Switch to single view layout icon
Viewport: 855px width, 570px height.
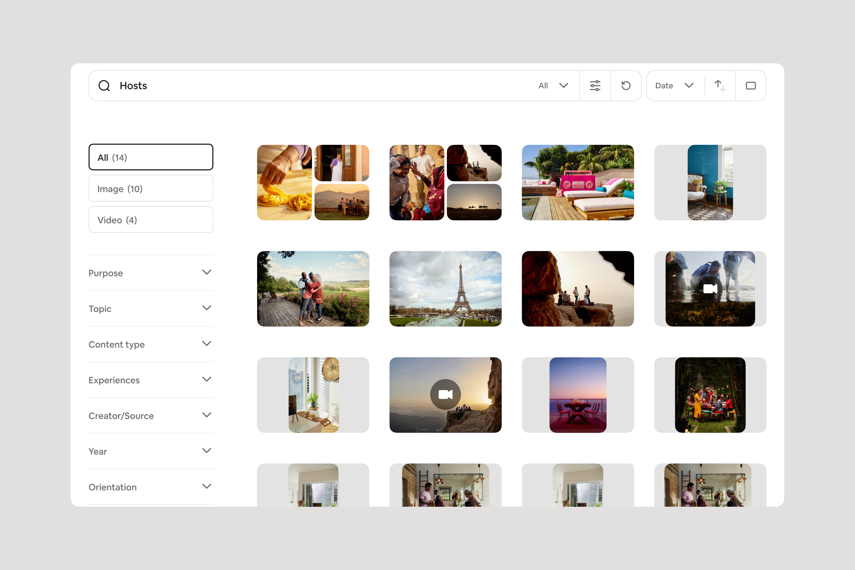[x=751, y=86]
